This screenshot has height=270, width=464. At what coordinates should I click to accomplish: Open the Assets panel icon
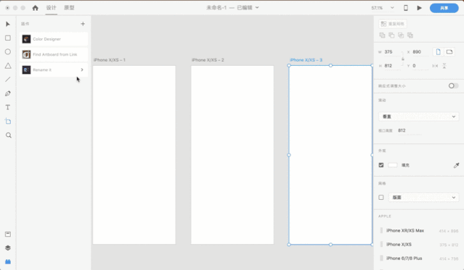click(8, 234)
